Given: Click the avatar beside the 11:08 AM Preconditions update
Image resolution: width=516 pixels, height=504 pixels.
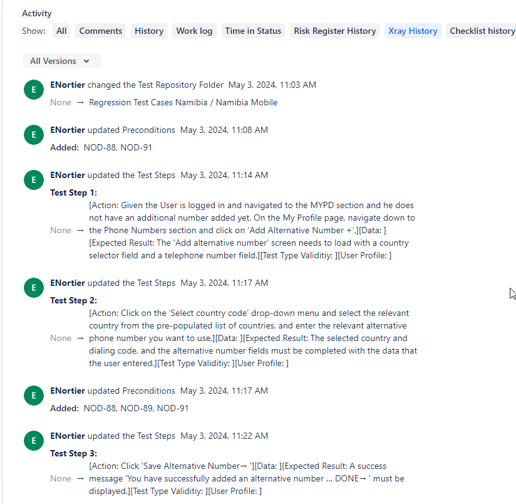Looking at the screenshot, I should point(33,135).
